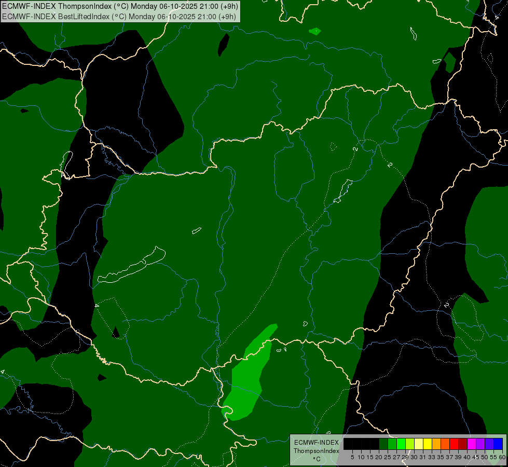Click the legend tick value 25
The height and width of the screenshot is (467, 508).
tap(388, 457)
